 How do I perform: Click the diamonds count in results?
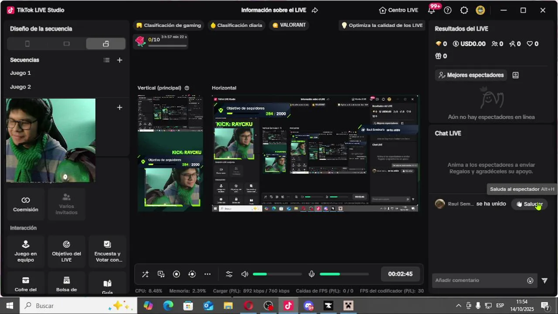[x=441, y=44]
